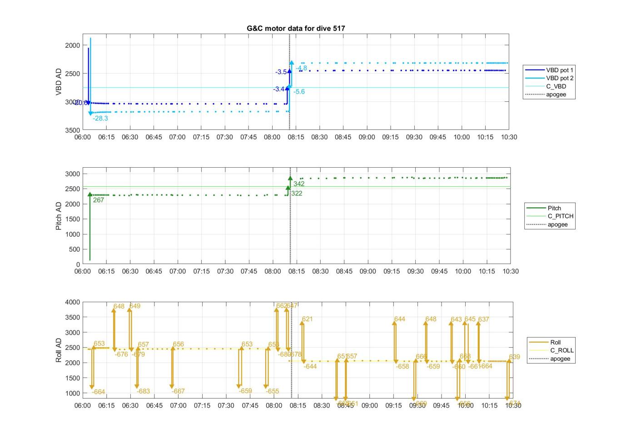Click the '322' annotation on the Pitch plot
636x448 pixels.
297,194
